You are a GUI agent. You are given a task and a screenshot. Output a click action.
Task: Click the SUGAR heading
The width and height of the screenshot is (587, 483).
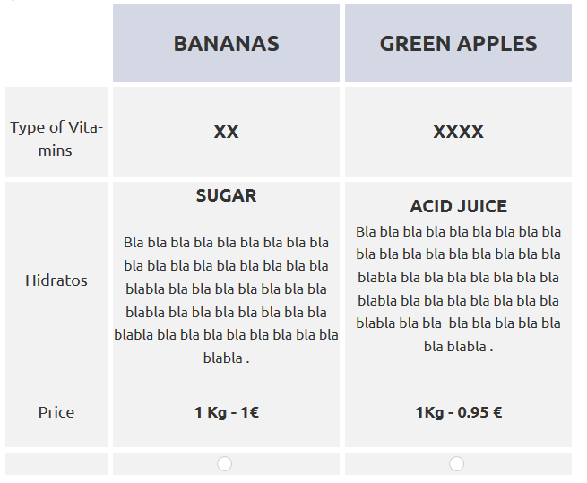click(226, 195)
